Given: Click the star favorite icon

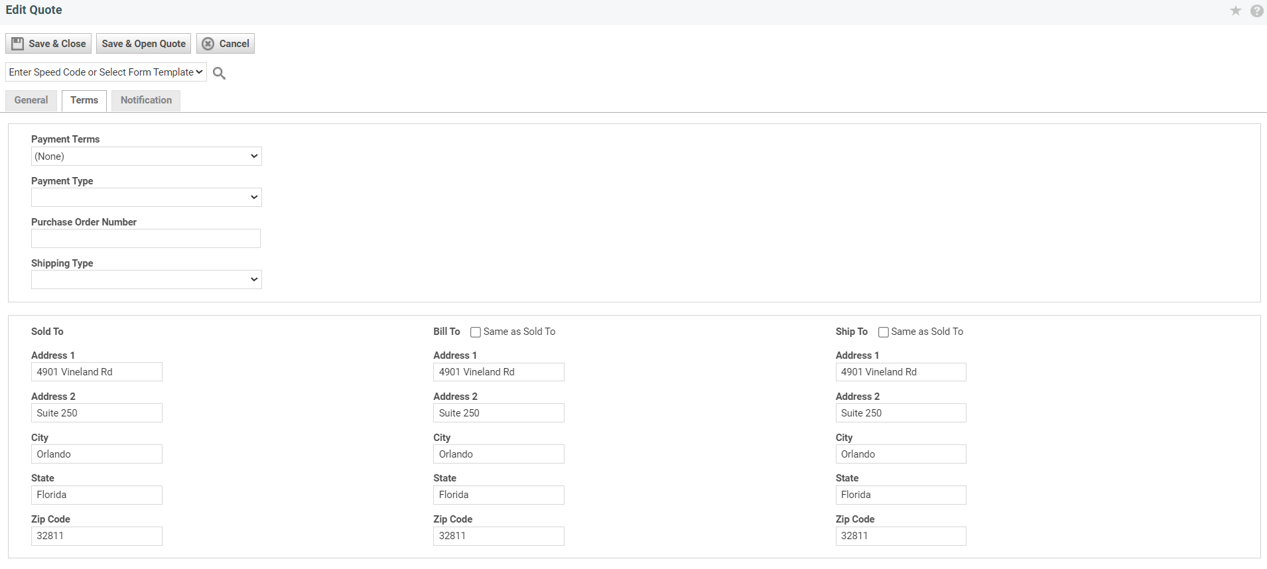Looking at the screenshot, I should [x=1235, y=11].
